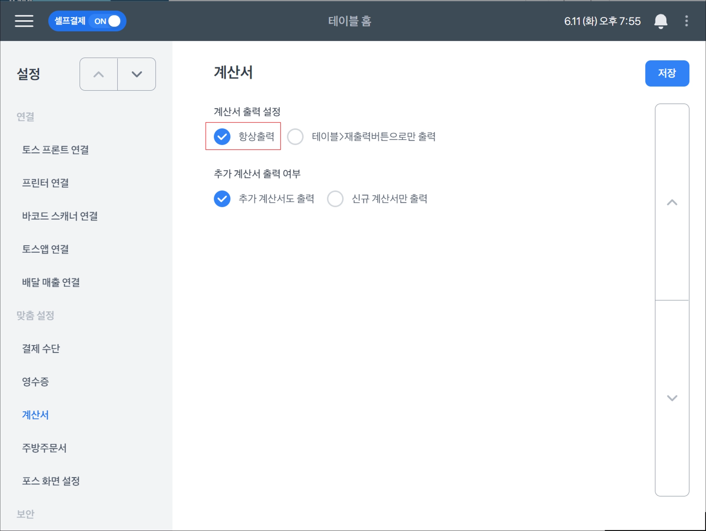Choose 추가 계산서도 출력 option
Viewport: 706px width, 531px height.
222,199
